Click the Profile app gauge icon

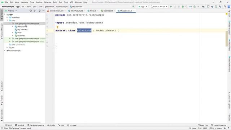click(x=191, y=6)
